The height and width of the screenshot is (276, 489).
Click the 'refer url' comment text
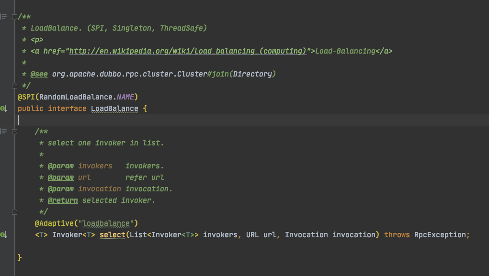[x=145, y=177]
